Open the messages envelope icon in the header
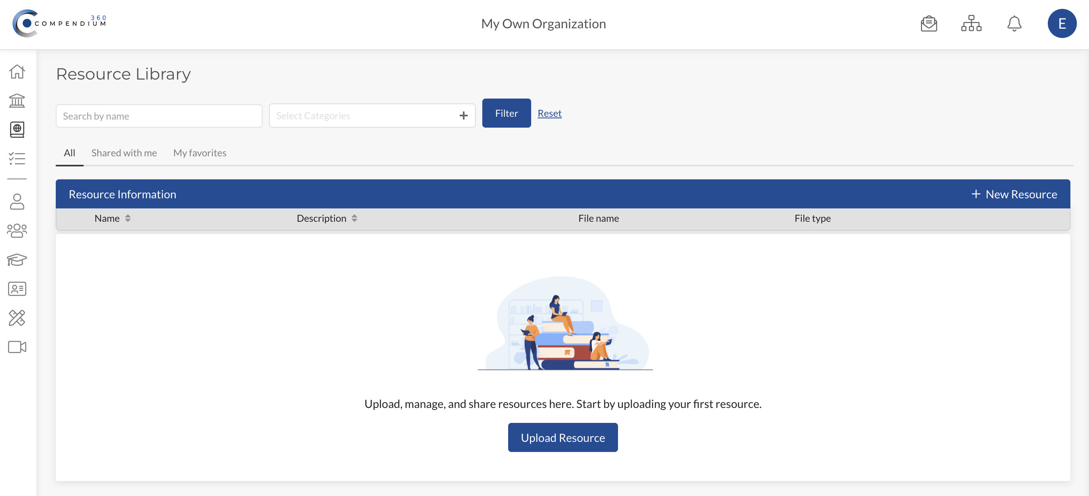Viewport: 1089px width, 496px height. [929, 24]
